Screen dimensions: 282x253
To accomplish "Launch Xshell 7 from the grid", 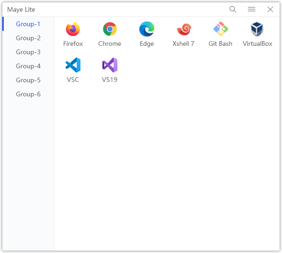I will [x=184, y=29].
